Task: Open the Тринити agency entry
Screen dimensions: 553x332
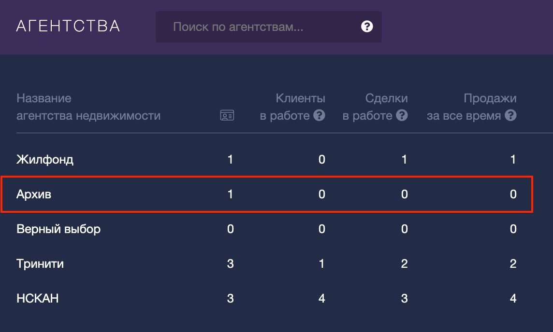Action: [40, 264]
